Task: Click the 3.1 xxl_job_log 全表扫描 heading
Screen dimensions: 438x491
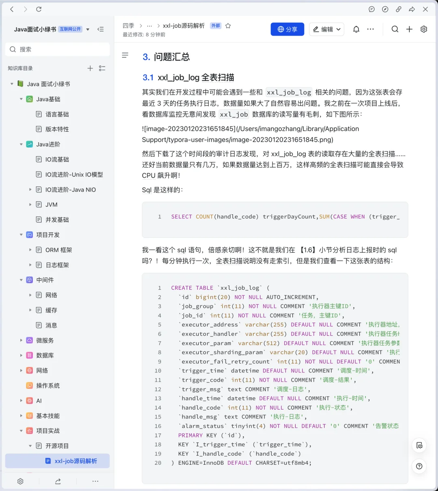Action: pos(188,77)
